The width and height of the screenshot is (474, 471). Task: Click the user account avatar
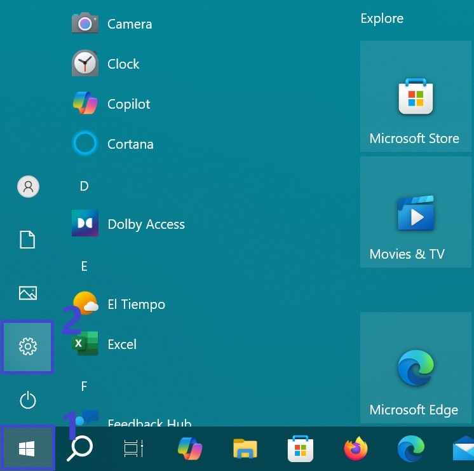[27, 186]
